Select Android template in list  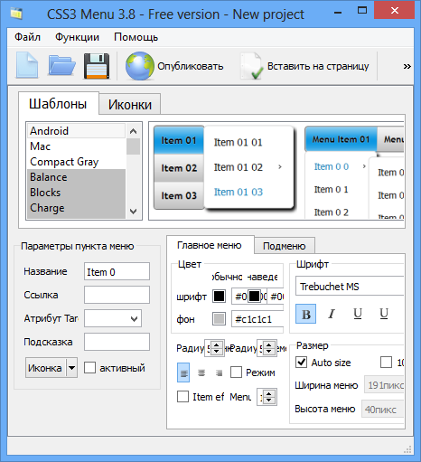[x=76, y=131]
